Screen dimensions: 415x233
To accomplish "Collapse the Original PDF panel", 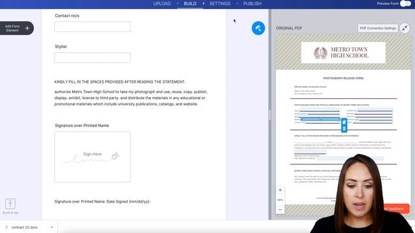I will click(405, 28).
